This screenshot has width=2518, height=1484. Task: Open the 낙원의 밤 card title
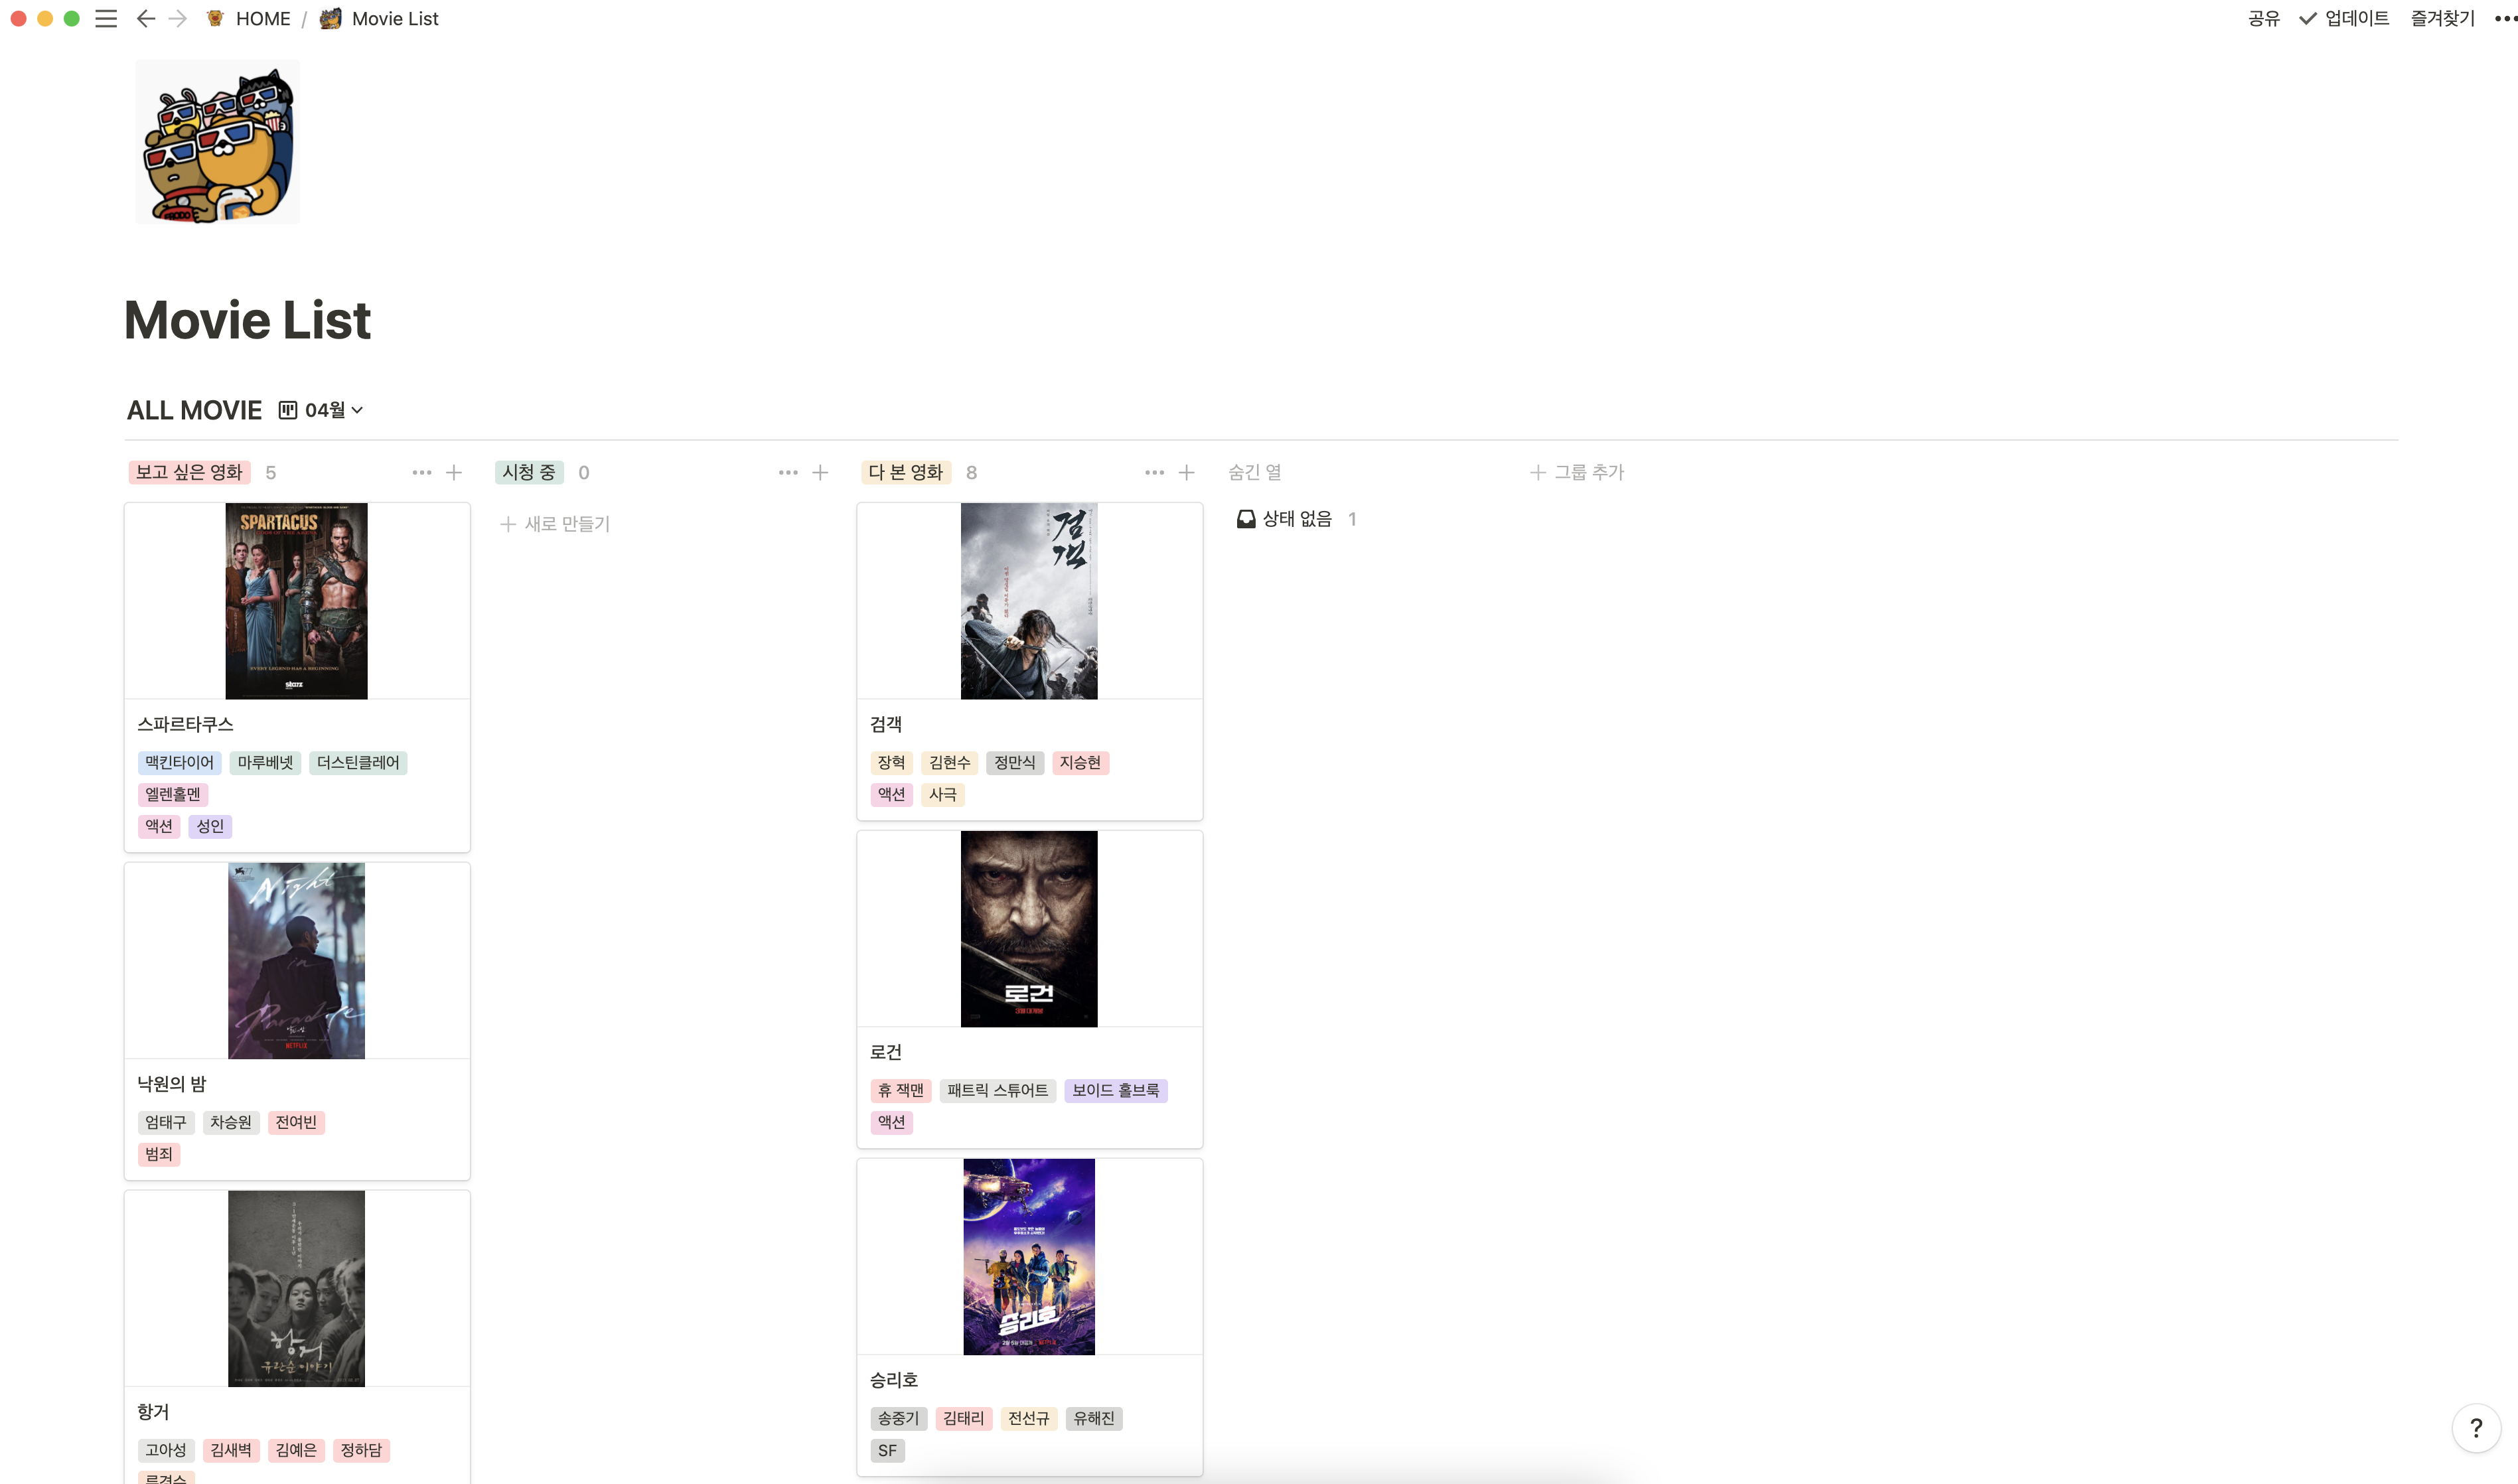(x=171, y=1084)
